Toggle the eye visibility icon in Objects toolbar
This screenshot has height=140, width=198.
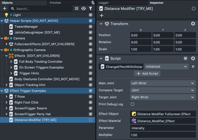(x=84, y=9)
